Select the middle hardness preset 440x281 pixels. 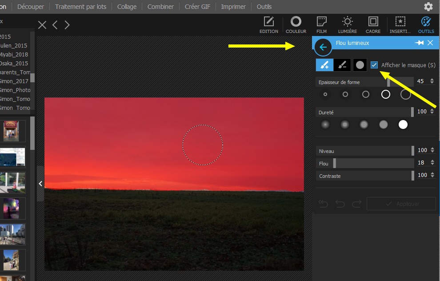(364, 124)
